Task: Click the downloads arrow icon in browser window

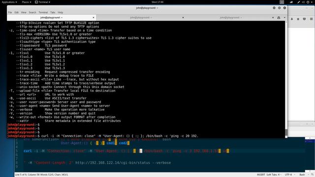Action: point(292,19)
